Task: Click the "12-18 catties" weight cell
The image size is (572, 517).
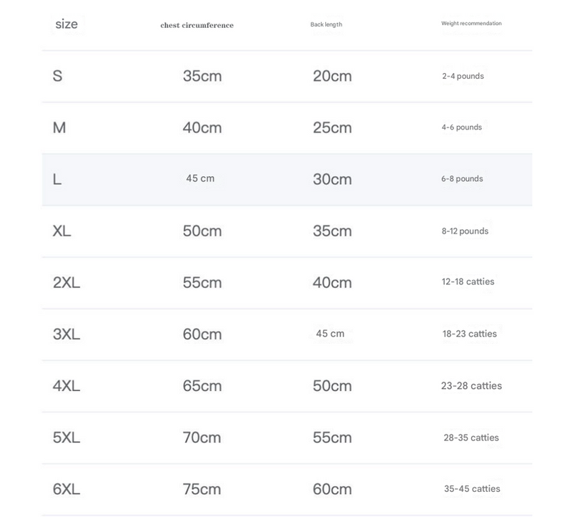Action: pos(468,282)
